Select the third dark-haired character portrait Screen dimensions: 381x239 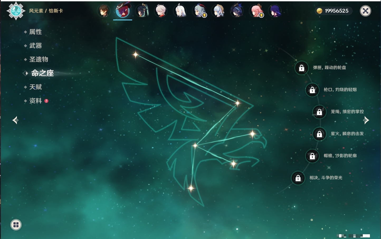click(x=142, y=11)
